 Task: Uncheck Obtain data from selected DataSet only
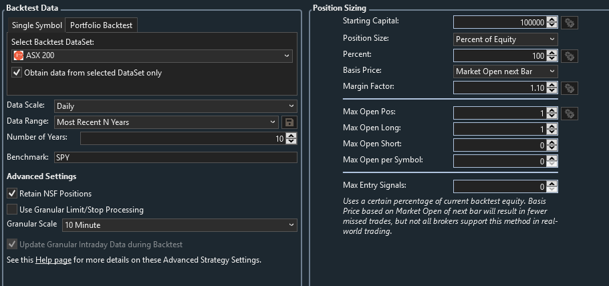(x=17, y=73)
